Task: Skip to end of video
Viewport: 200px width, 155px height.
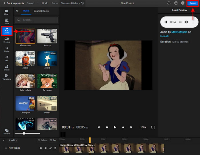Action: pyautogui.click(x=131, y=127)
